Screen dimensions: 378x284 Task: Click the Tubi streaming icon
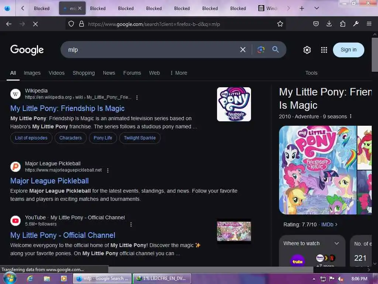298,261
